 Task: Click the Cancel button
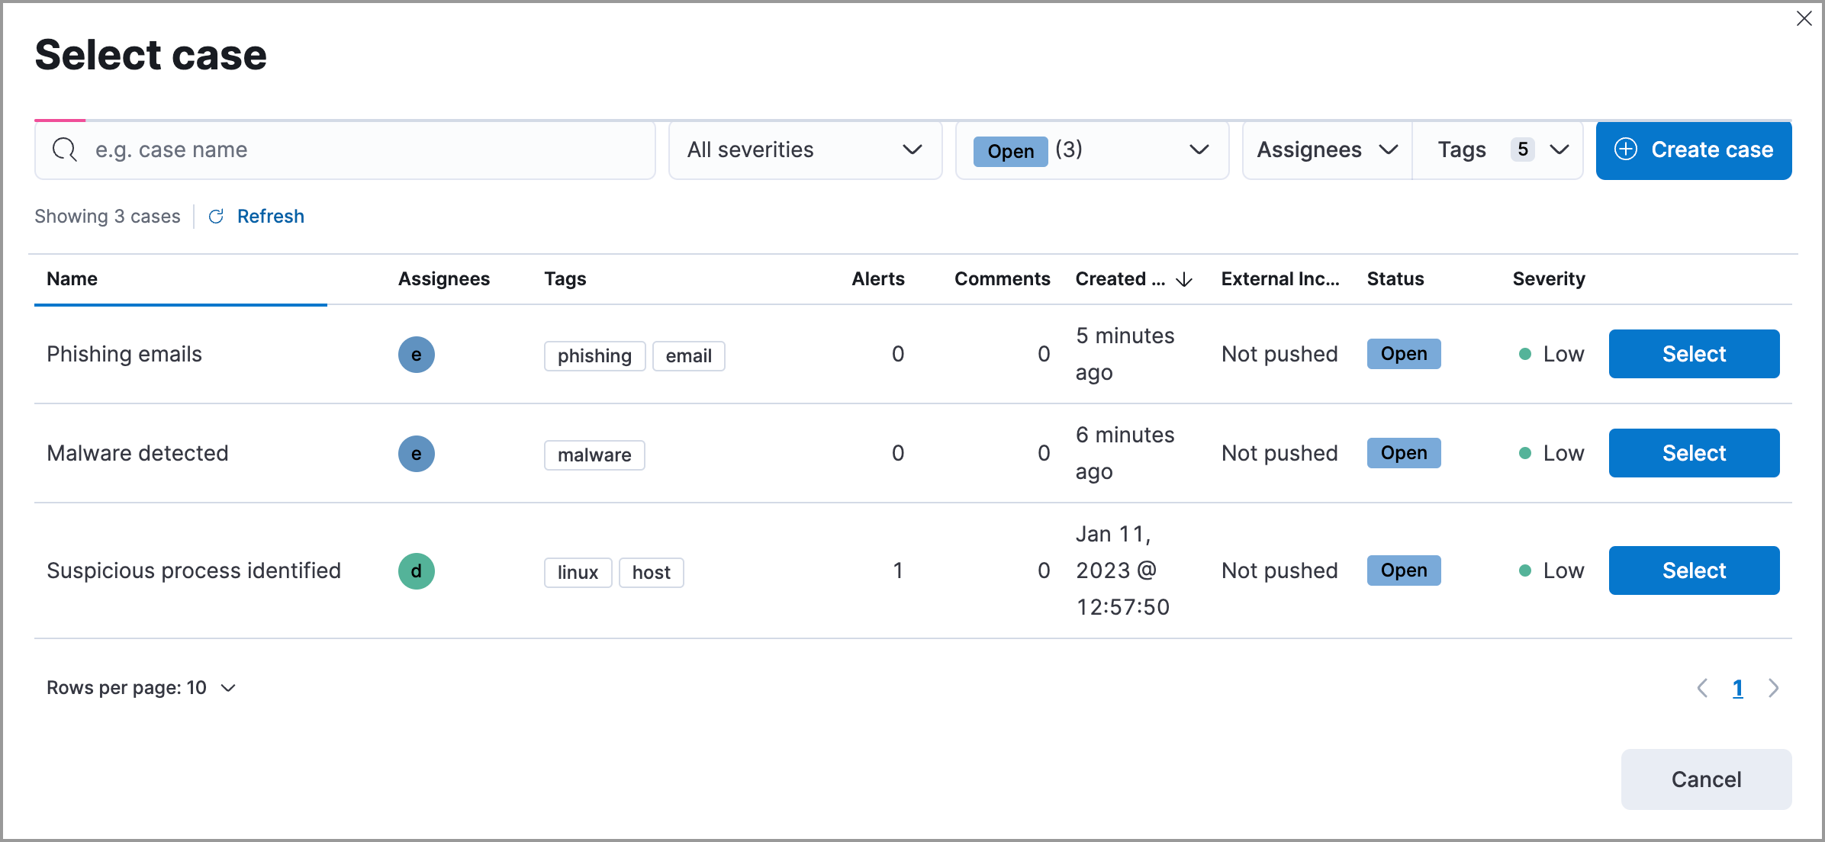click(x=1706, y=779)
